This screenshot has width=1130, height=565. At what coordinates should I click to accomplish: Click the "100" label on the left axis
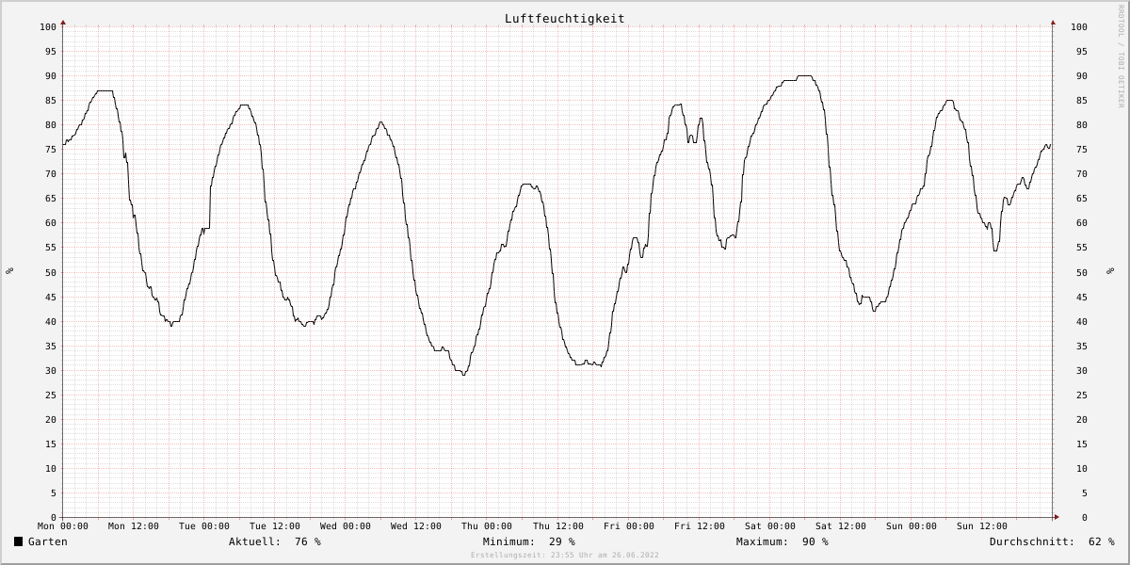pyautogui.click(x=48, y=27)
